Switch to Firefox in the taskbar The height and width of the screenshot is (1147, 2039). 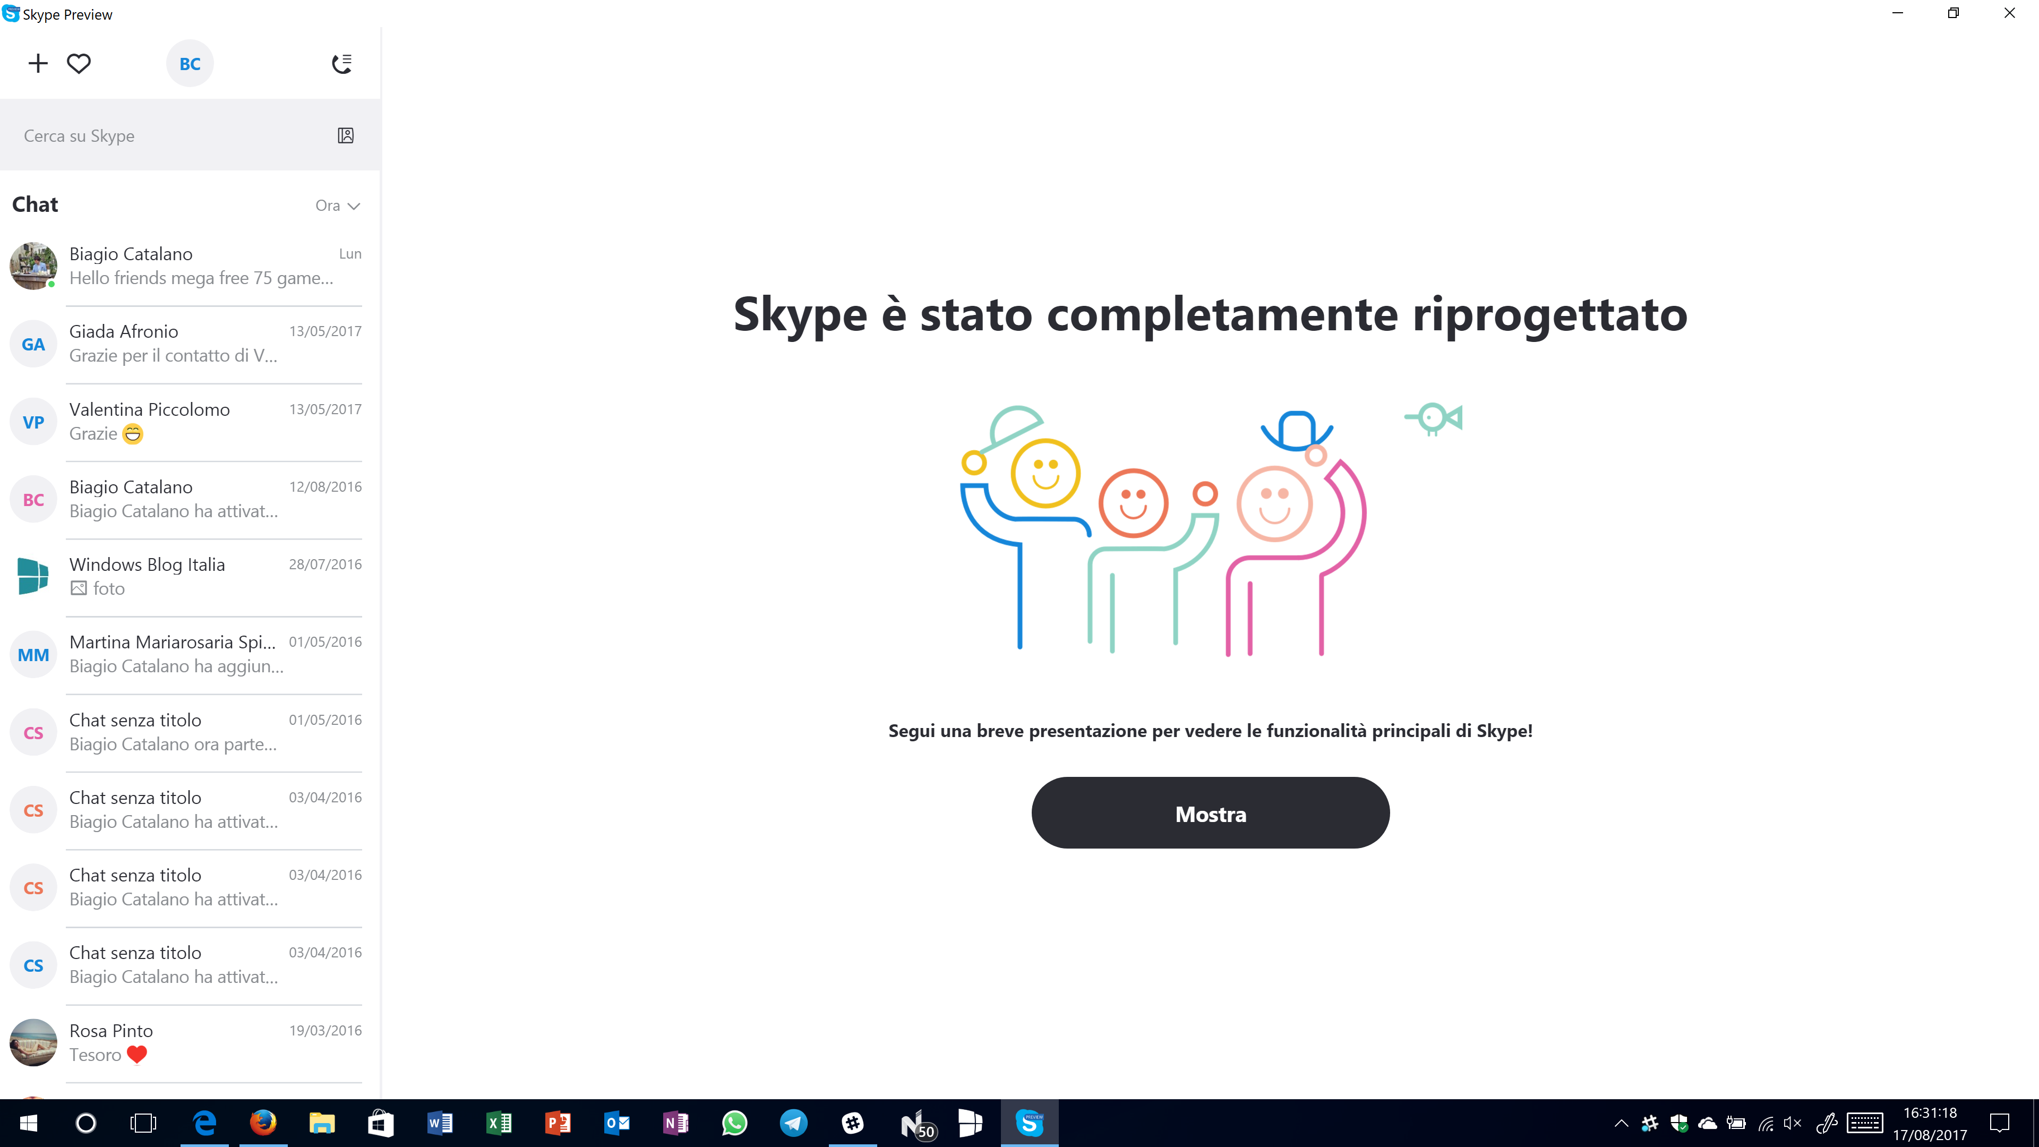coord(263,1123)
